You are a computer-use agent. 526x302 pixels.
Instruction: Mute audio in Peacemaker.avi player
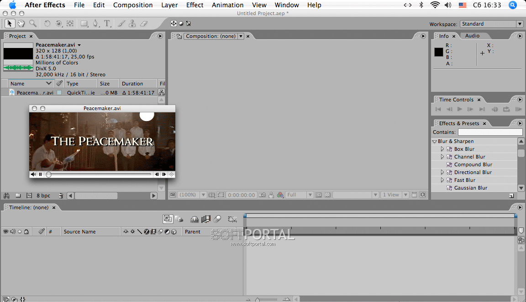coord(33,174)
